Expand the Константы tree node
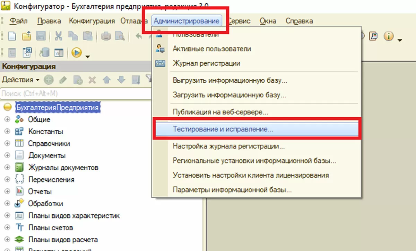This screenshot has width=416, height=251. (x=7, y=132)
